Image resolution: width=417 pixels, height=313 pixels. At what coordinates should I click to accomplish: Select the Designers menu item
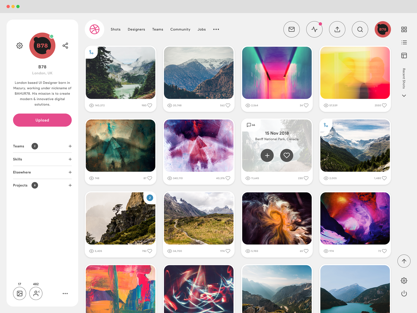pyautogui.click(x=136, y=29)
